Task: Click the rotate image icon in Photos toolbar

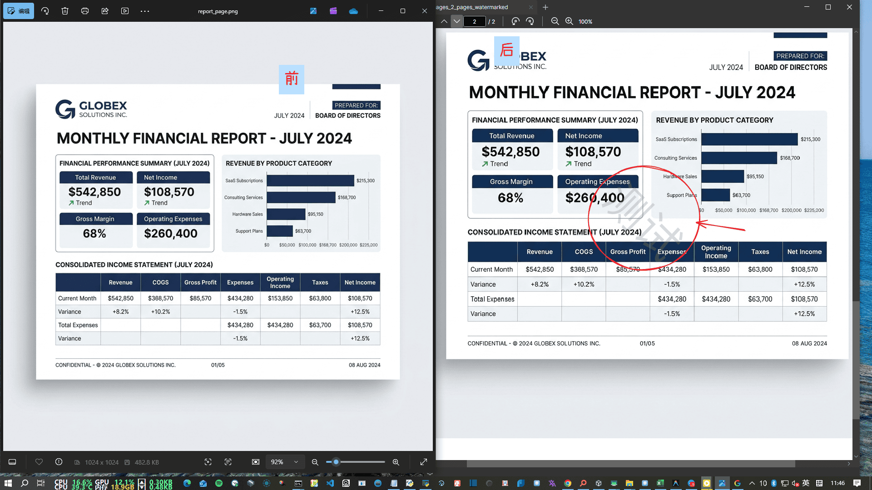Action: (45, 11)
